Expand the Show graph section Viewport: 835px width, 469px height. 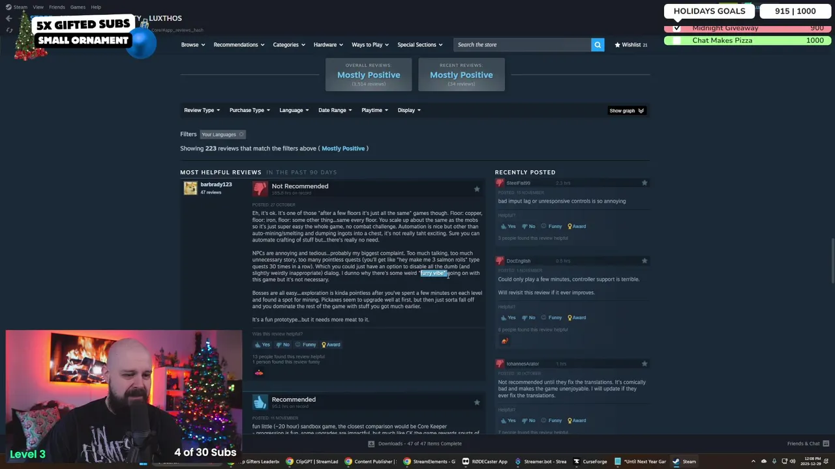(626, 111)
